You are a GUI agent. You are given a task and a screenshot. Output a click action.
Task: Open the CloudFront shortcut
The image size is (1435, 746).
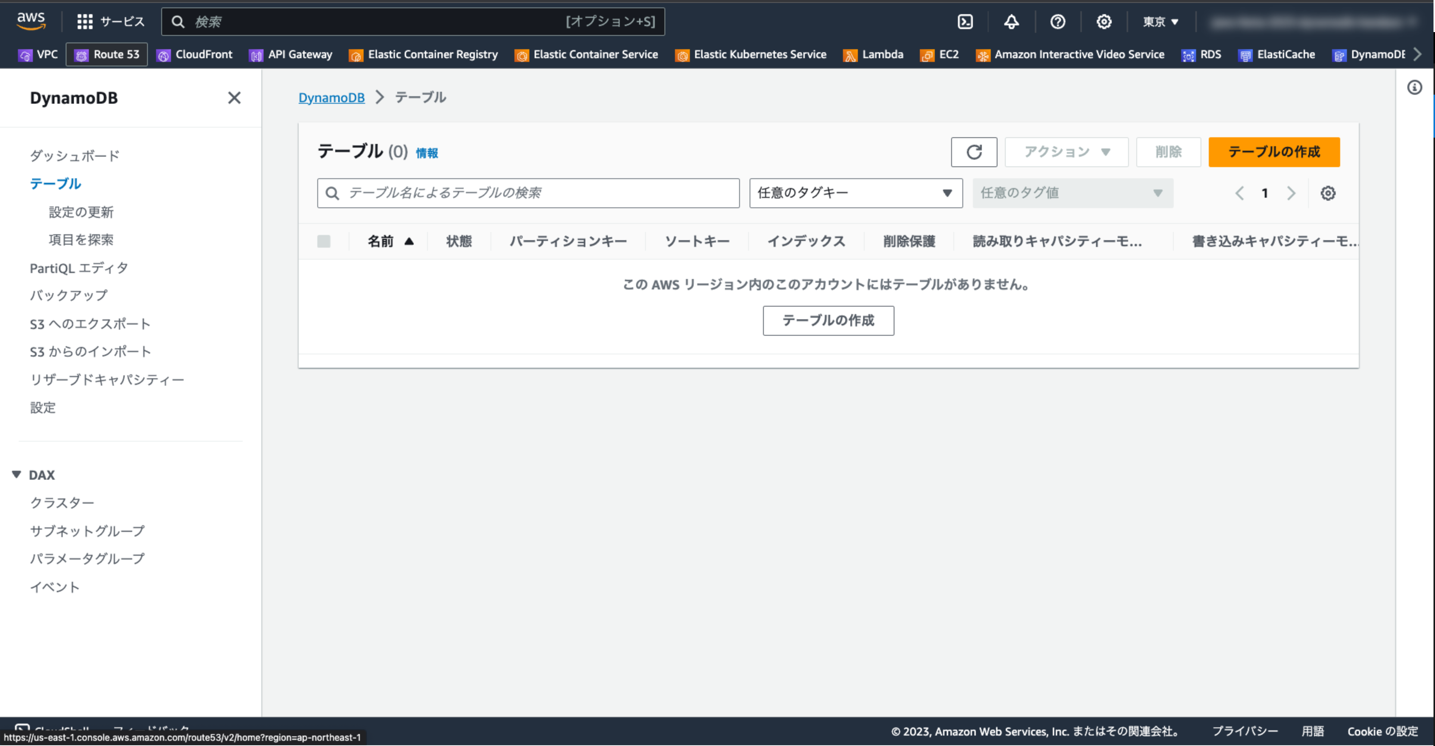coord(194,54)
